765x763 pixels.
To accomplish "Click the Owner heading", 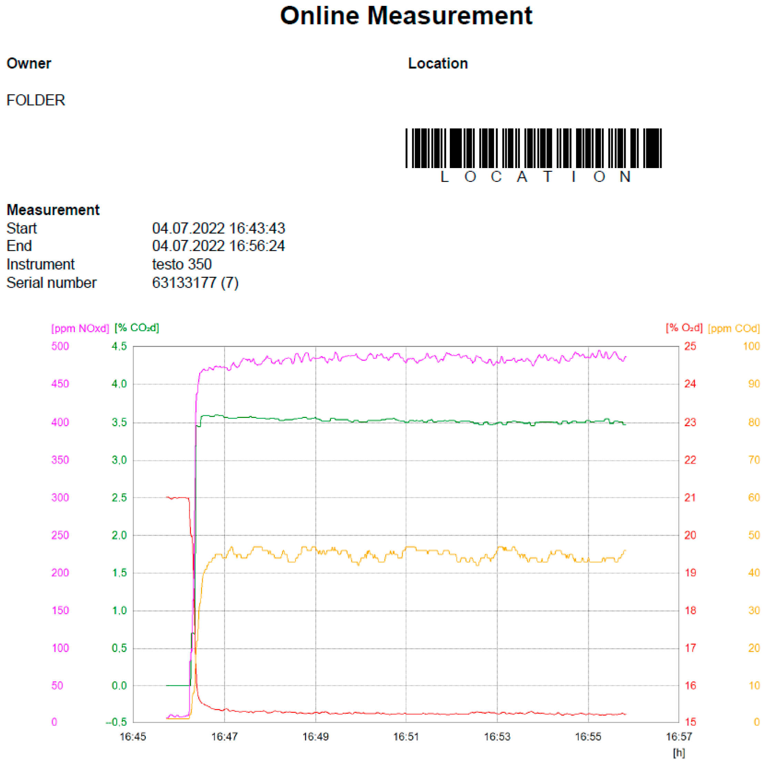I will point(29,63).
